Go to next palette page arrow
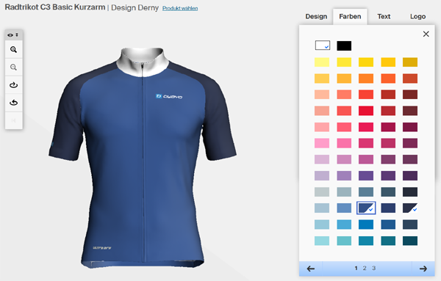 [x=423, y=269]
